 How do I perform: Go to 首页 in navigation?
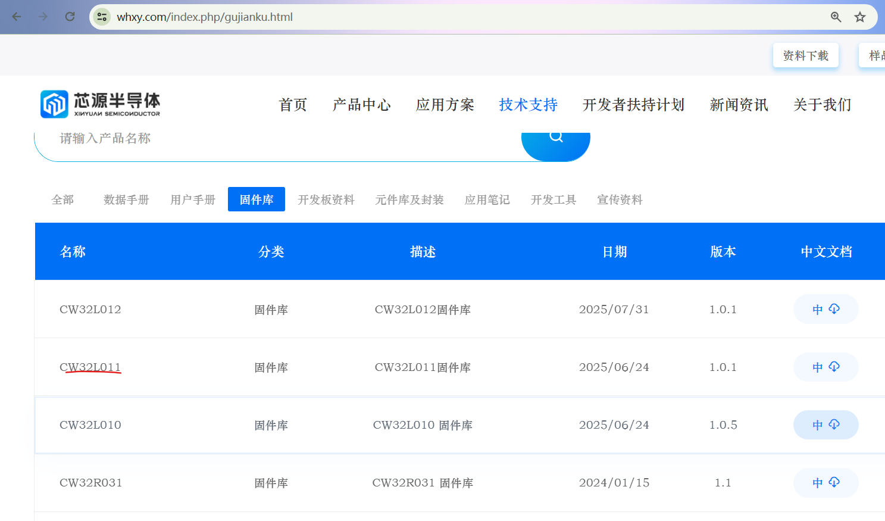(x=293, y=105)
